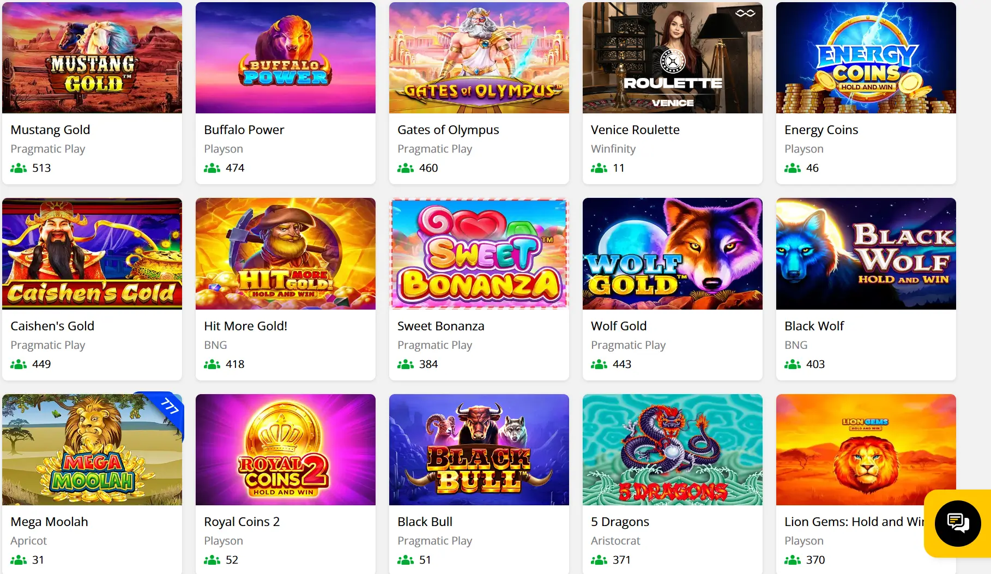
Task: Click the players icon on Black Wolf card
Action: click(x=793, y=364)
